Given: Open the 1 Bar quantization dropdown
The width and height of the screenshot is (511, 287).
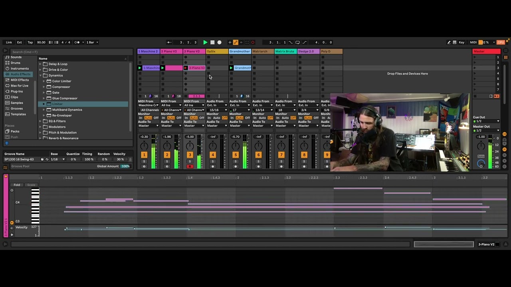Looking at the screenshot, I should 92,42.
